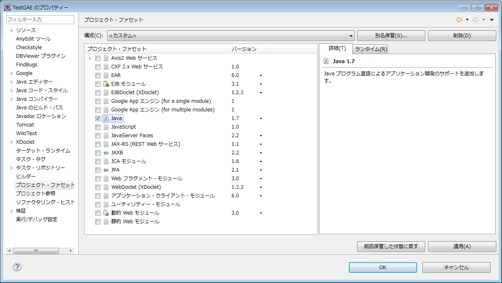Open the EAR version 6.0 dropdown

point(261,76)
